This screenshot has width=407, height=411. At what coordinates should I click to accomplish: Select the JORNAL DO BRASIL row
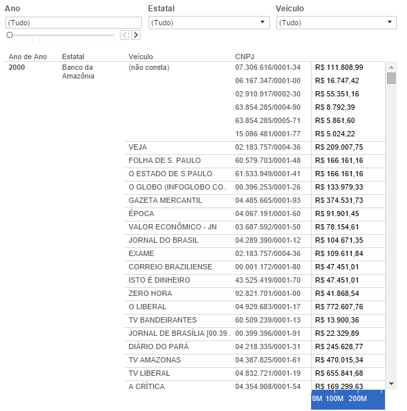(x=163, y=240)
